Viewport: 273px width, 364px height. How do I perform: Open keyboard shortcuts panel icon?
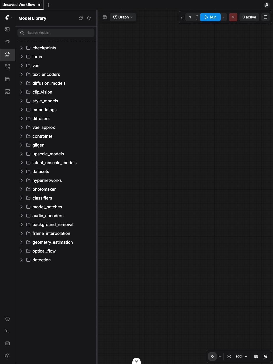8,343
